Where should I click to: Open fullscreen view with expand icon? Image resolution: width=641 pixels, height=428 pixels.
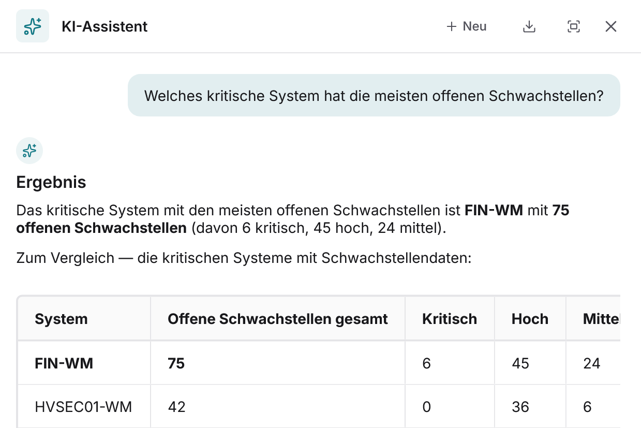[573, 26]
